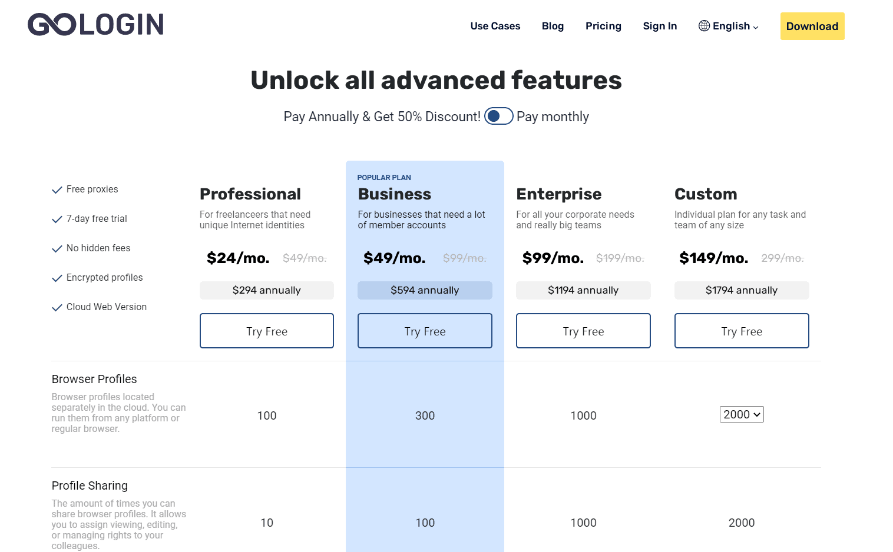
Task: Click the Business plan heading
Action: point(395,194)
